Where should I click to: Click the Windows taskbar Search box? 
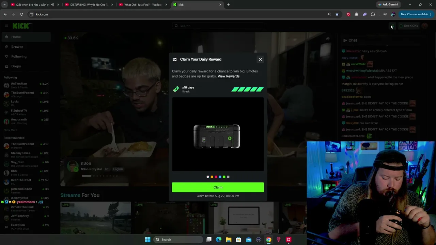point(177,240)
